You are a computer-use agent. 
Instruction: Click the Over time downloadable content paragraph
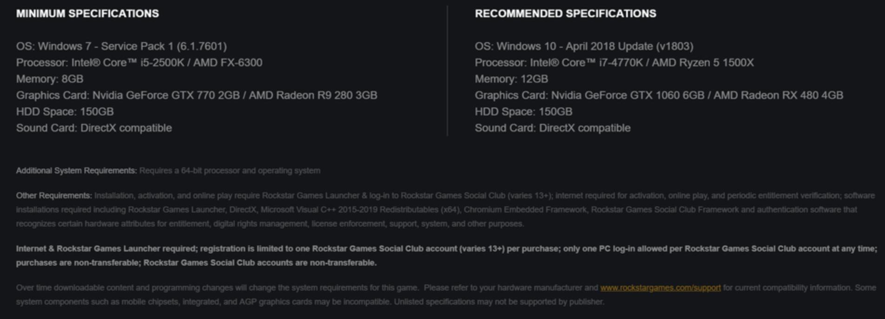(x=446, y=295)
